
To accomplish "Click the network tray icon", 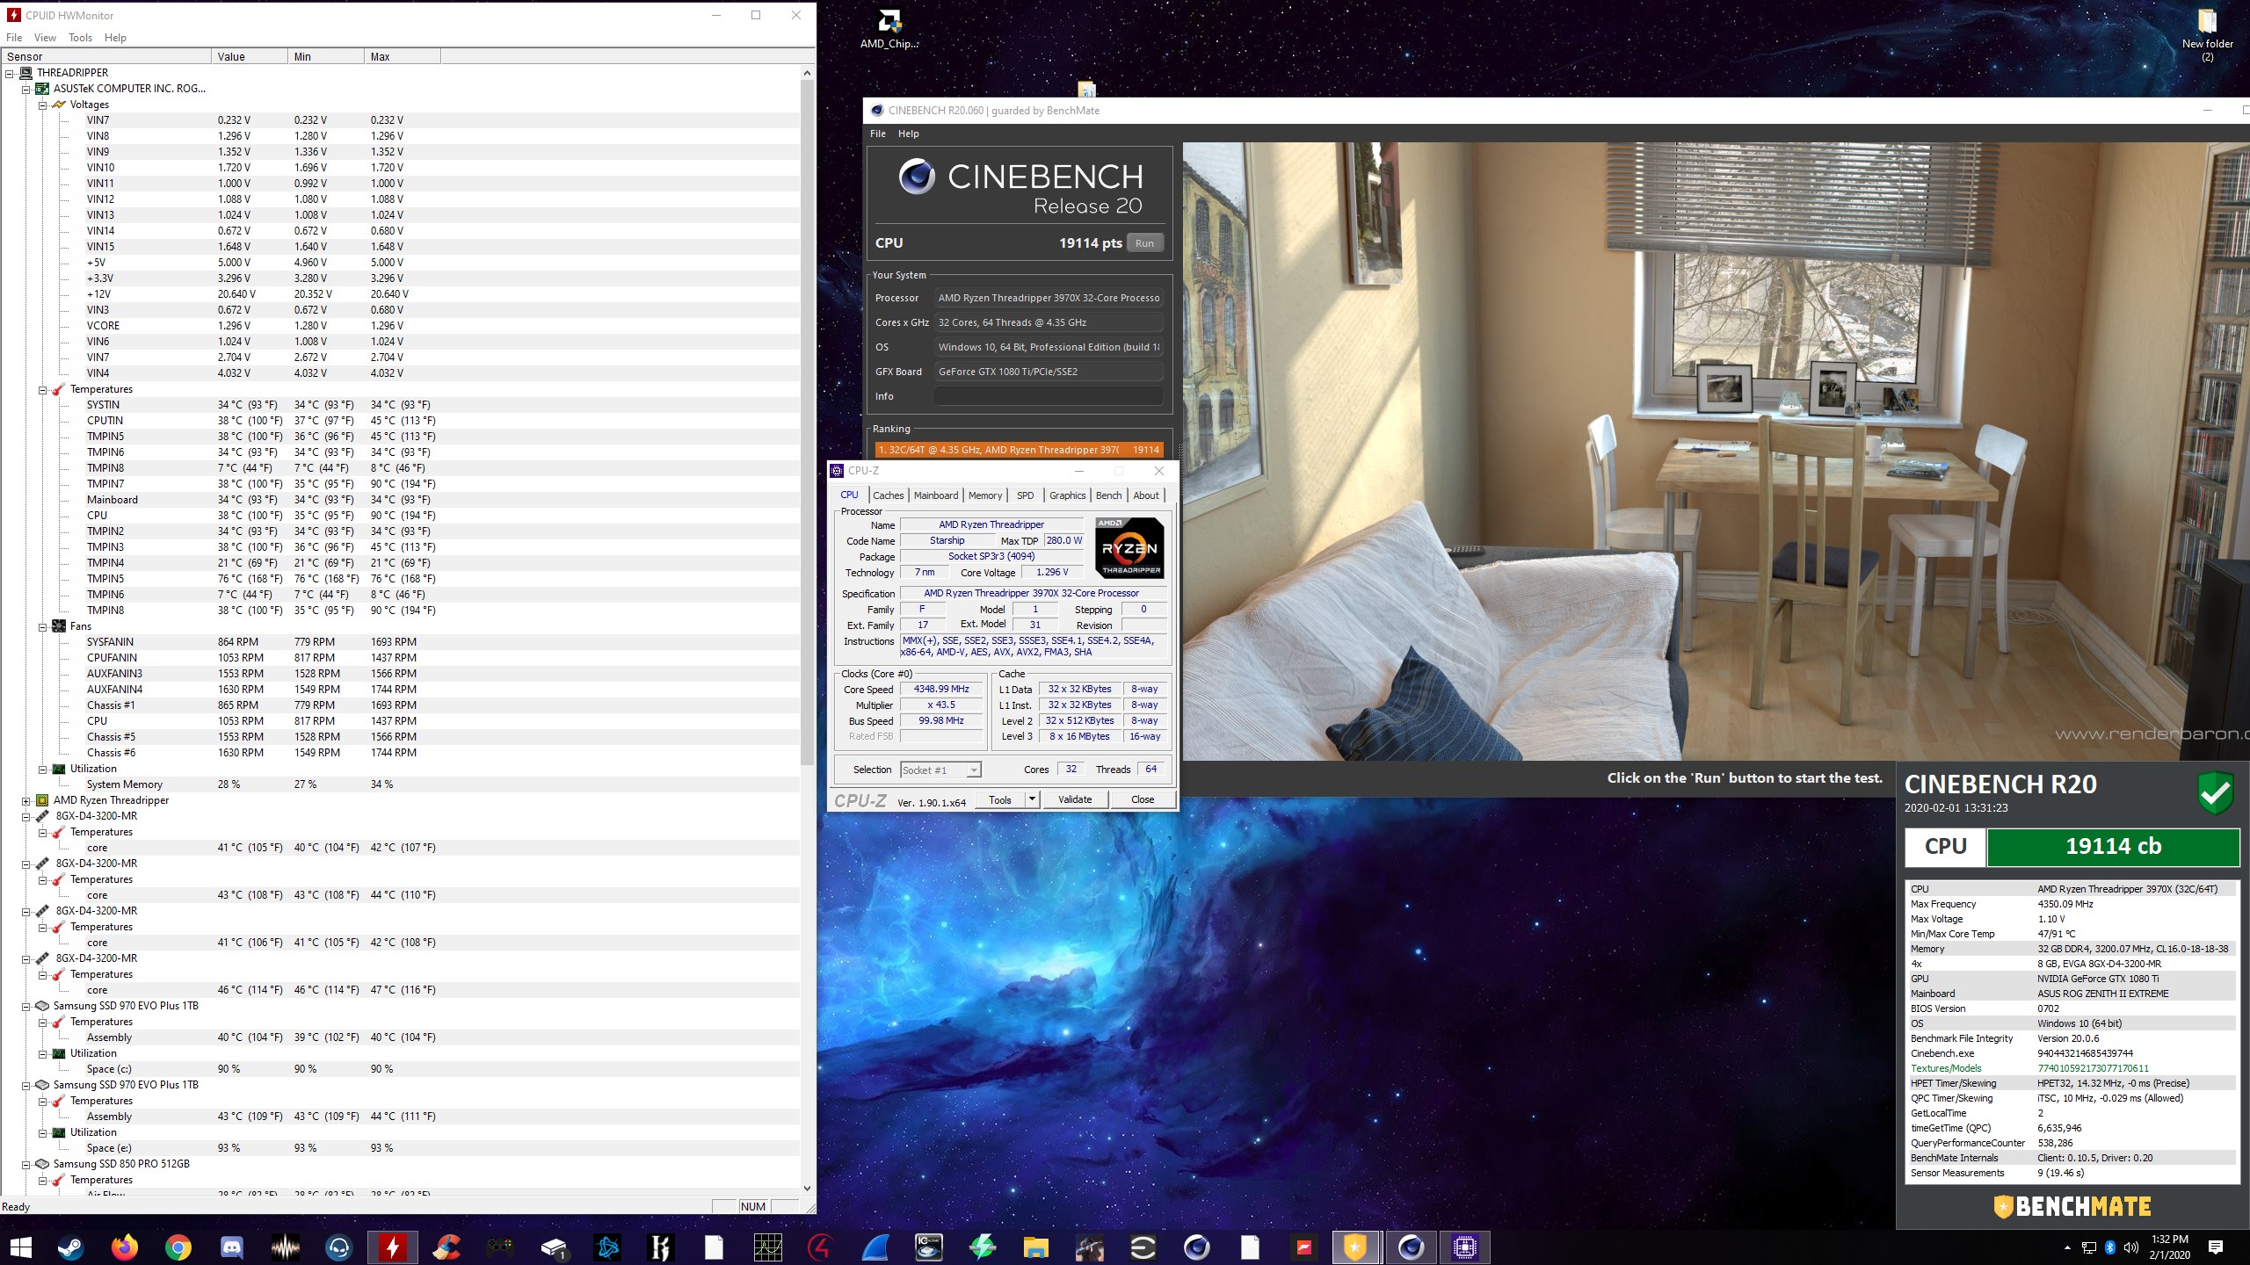I will [x=2089, y=1247].
